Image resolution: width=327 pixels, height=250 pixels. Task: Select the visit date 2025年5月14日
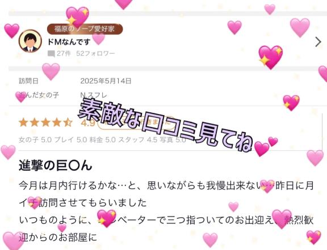click(106, 81)
